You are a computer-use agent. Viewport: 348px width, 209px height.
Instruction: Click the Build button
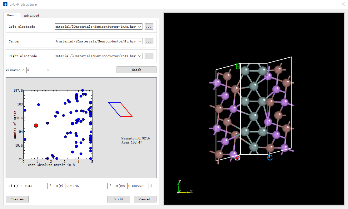pos(118,199)
